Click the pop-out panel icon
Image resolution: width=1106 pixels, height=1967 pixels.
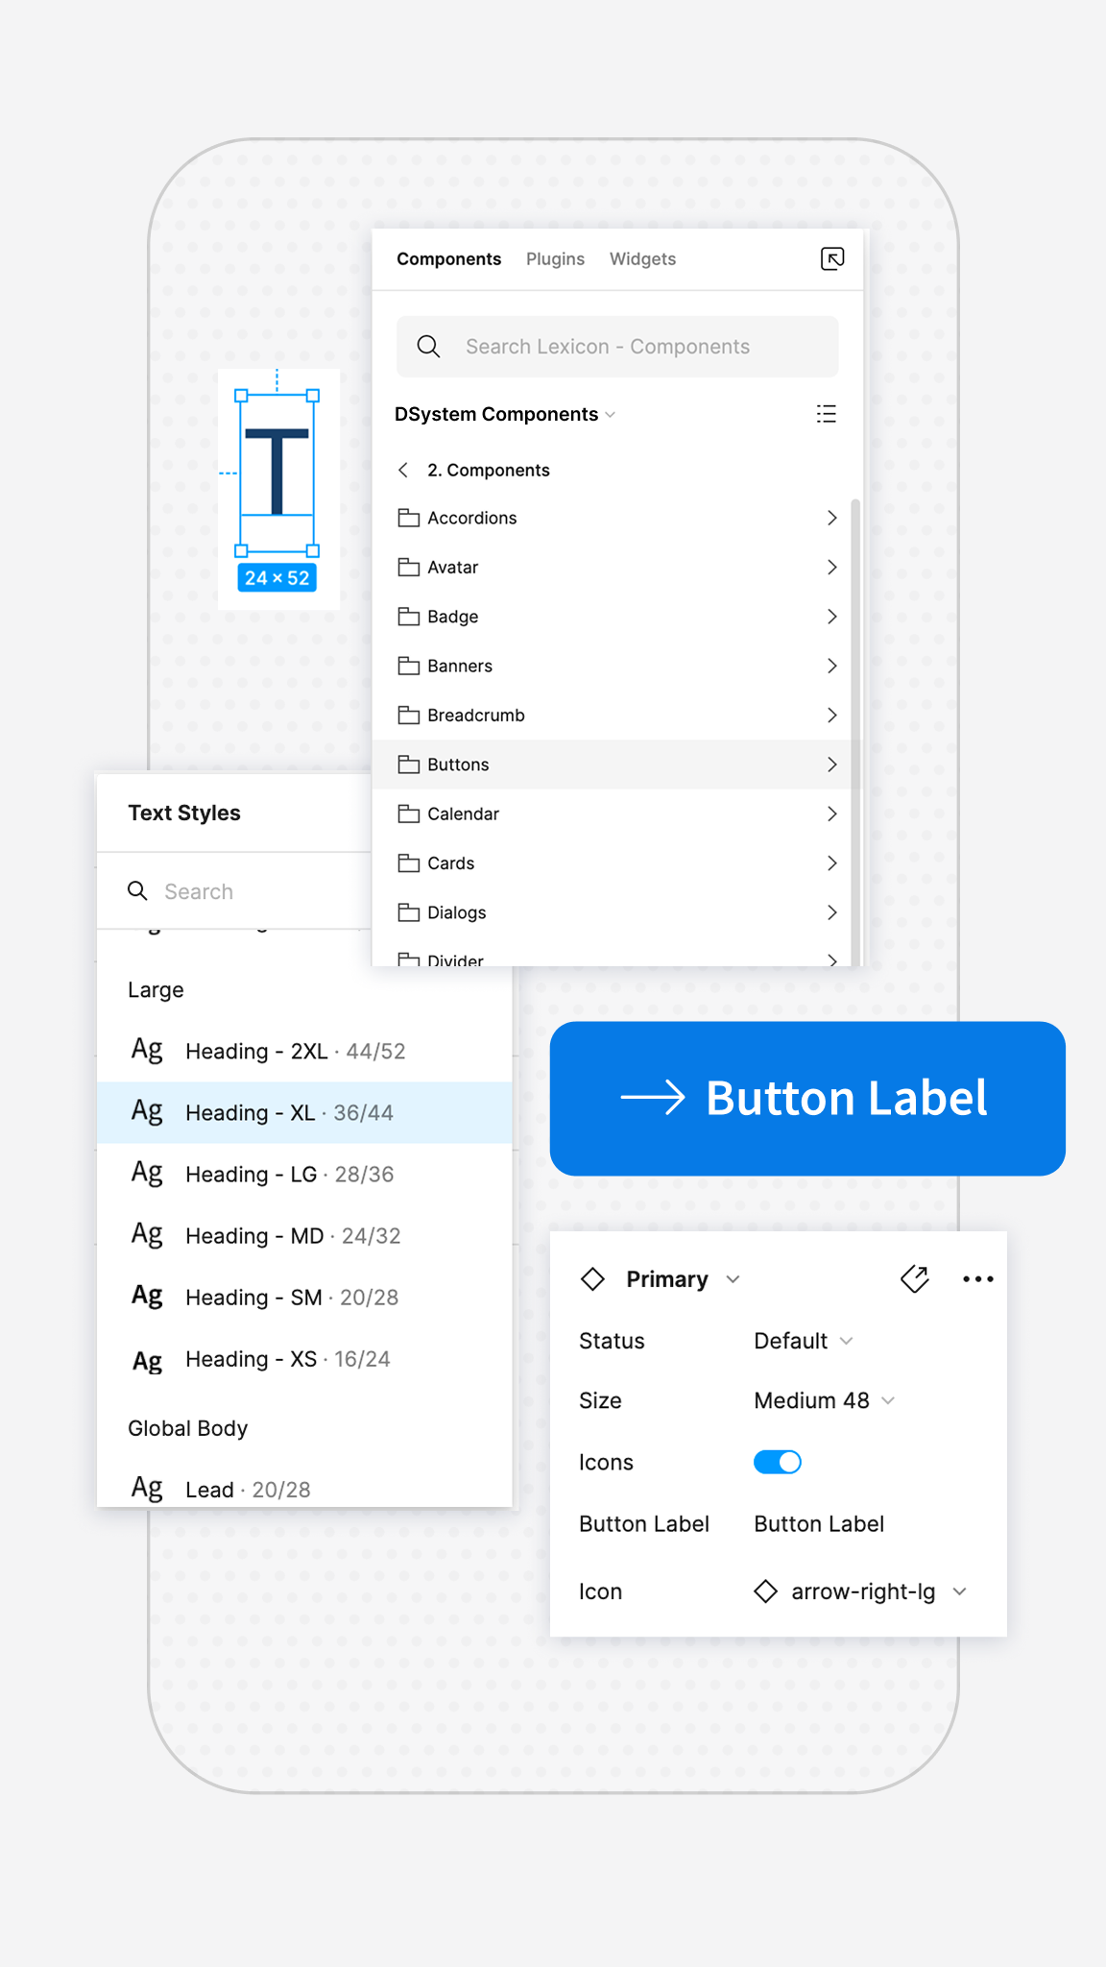tap(832, 258)
